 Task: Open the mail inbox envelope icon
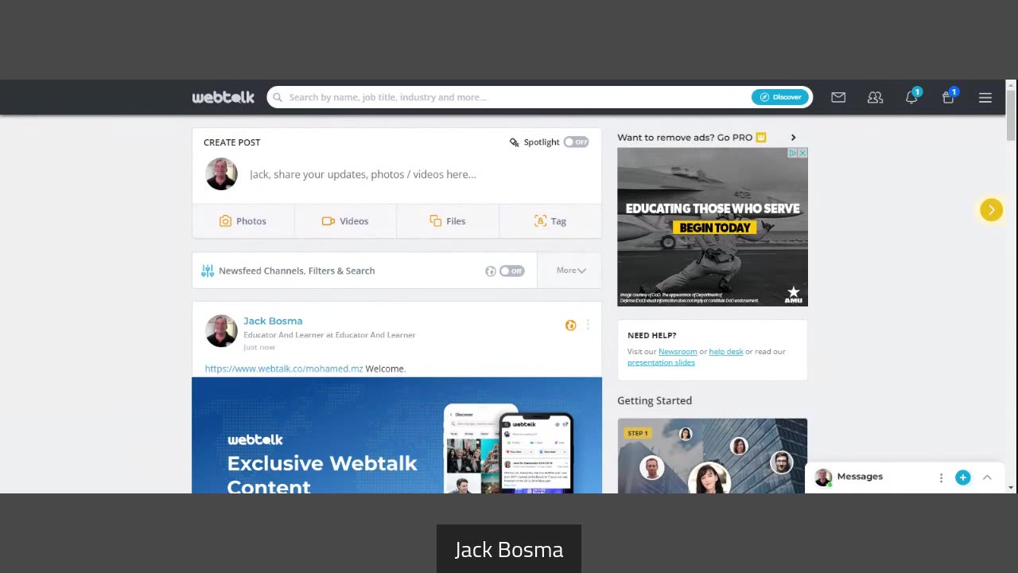pyautogui.click(x=838, y=97)
